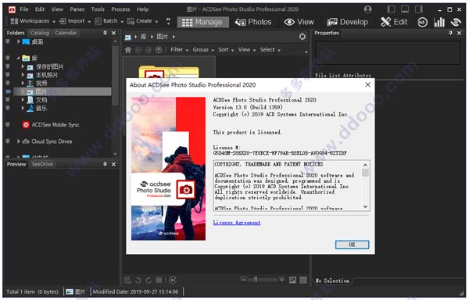Toggle Easy-Select marker beside Cloud Sync Drives
Screen dimensions: 469x300
coord(8,141)
